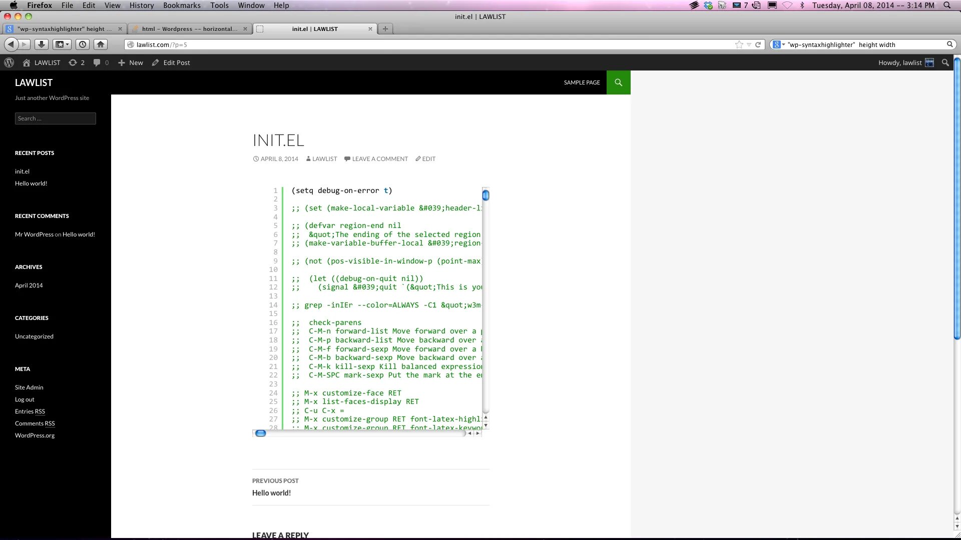Screen dimensions: 961x540
Task: Bookmark page with the star icon
Action: [739, 44]
